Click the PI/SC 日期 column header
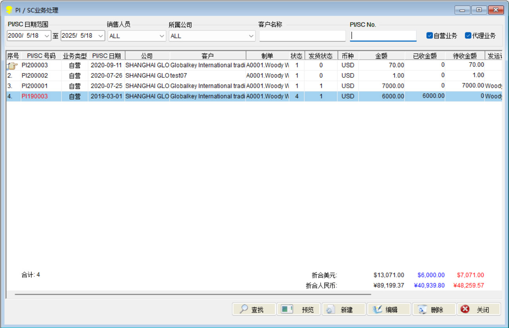509x328 pixels. click(x=106, y=56)
